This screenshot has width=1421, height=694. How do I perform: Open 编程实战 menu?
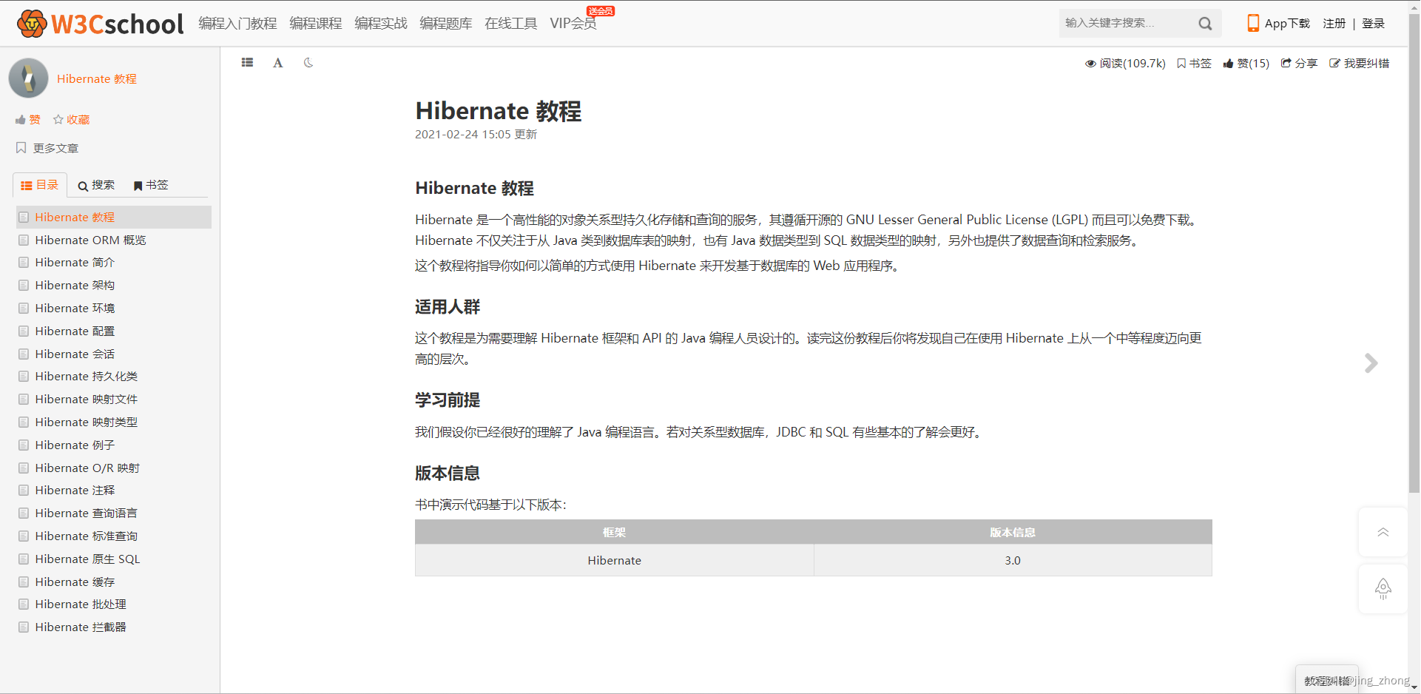(381, 24)
